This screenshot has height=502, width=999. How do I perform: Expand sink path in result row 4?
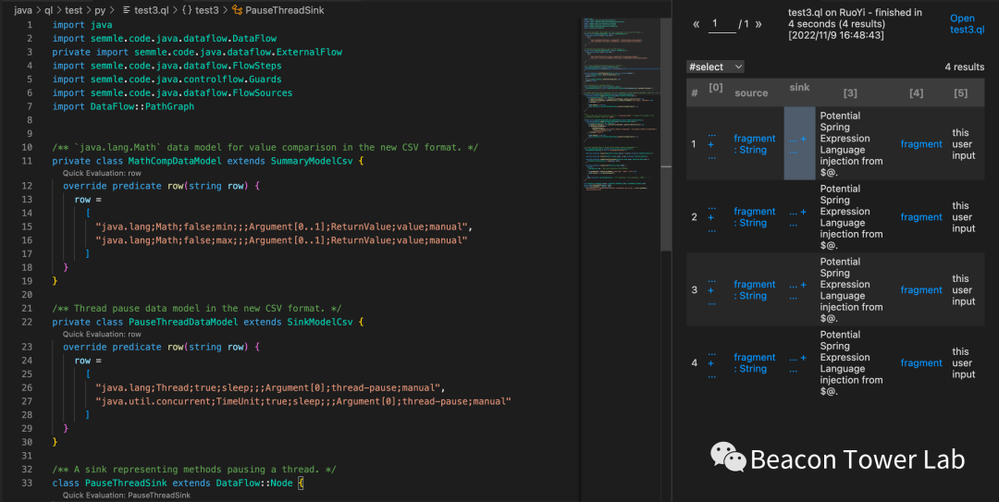pos(798,363)
